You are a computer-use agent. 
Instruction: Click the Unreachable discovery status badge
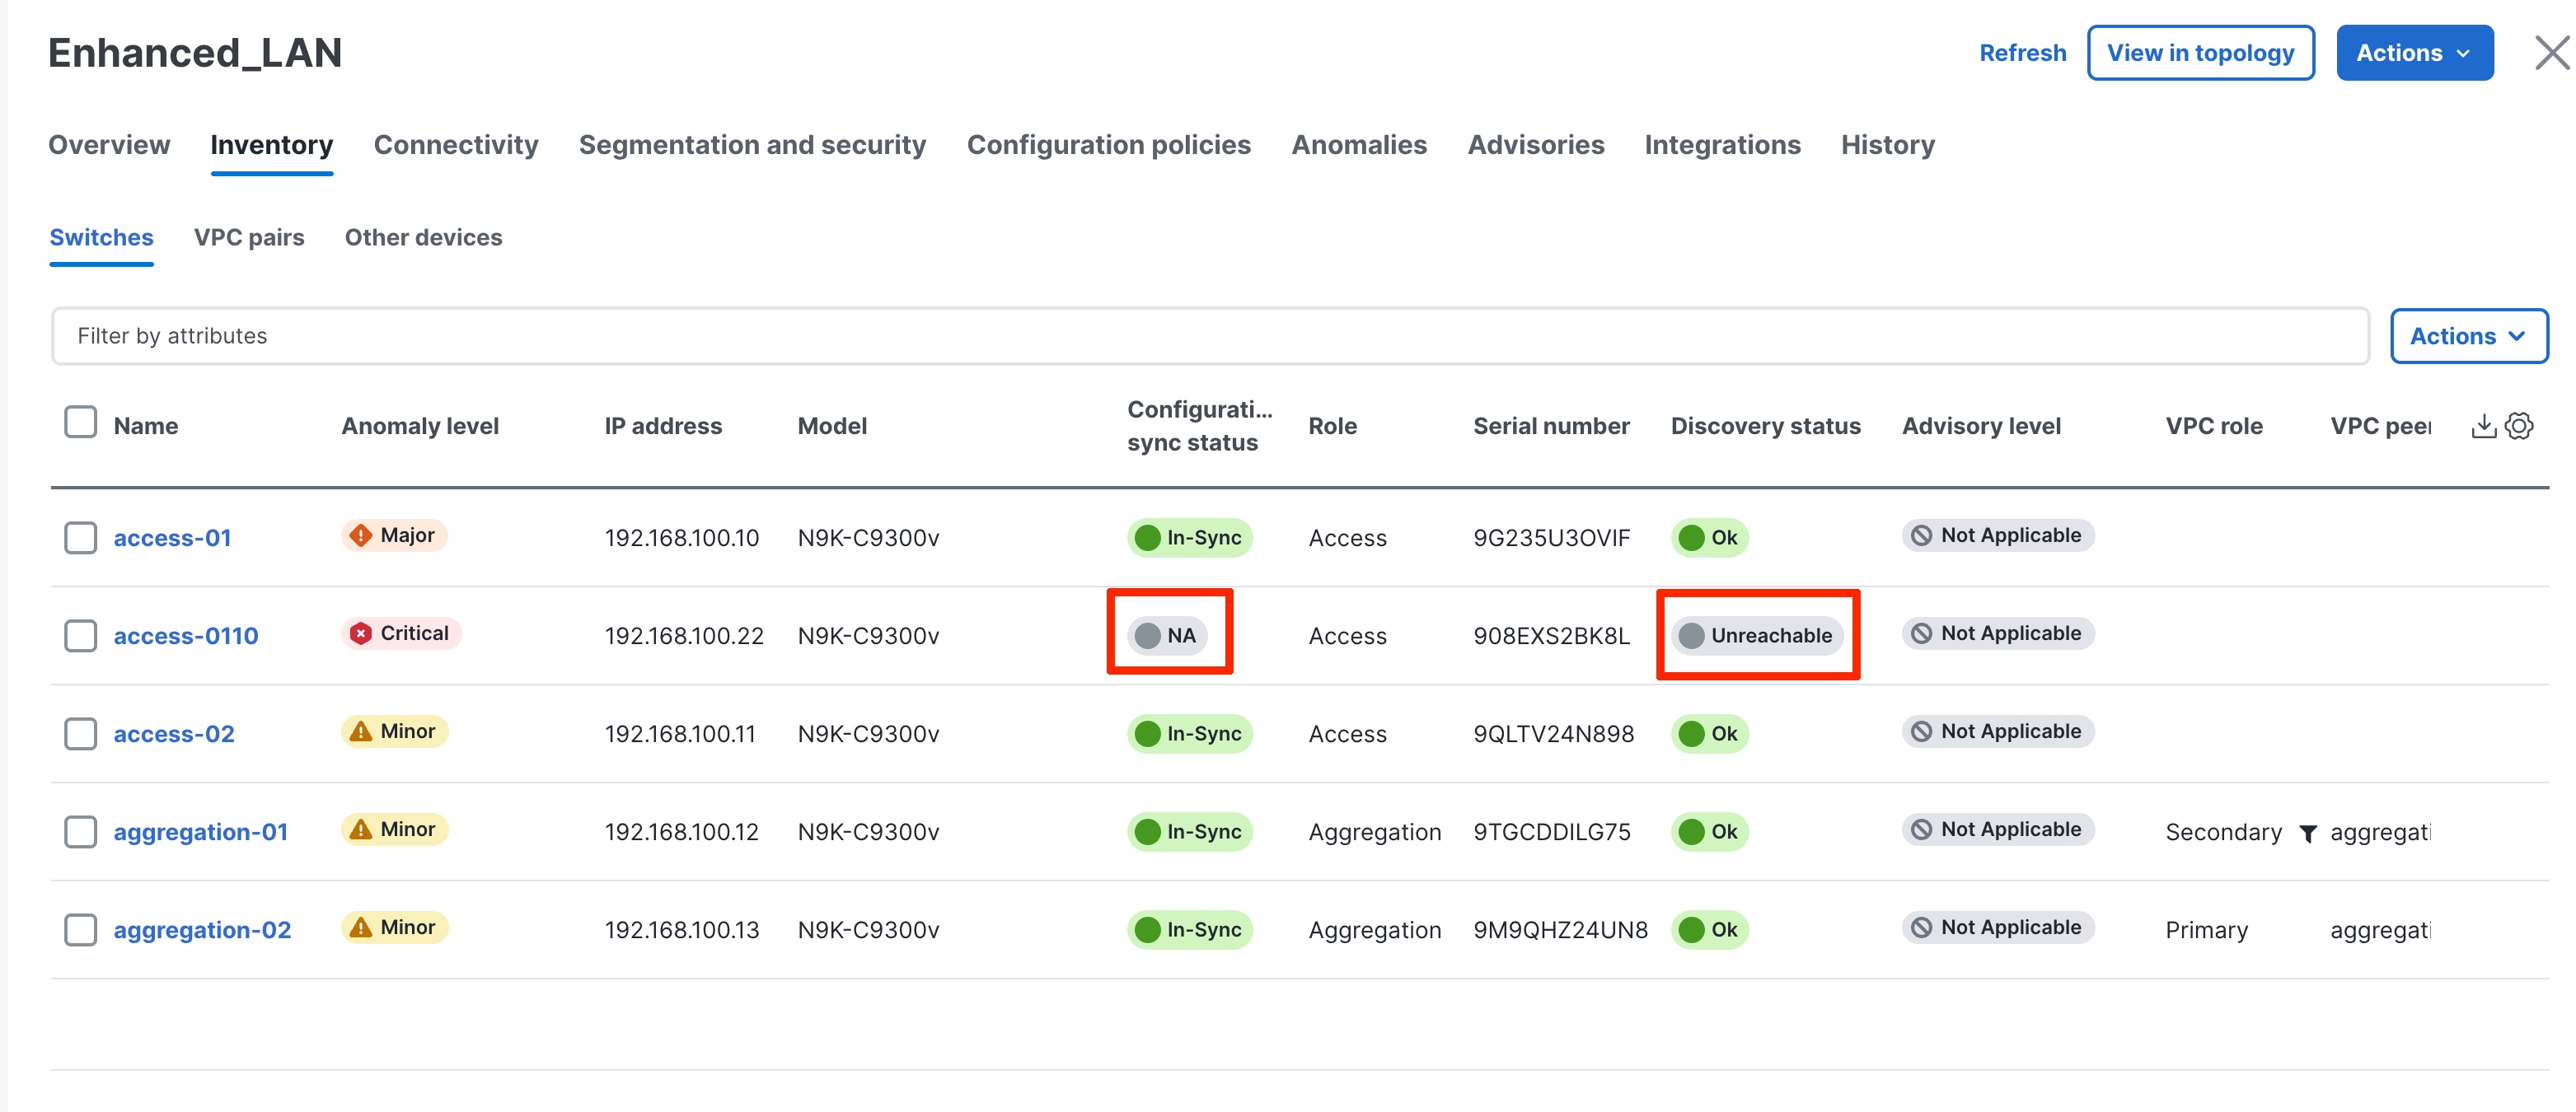click(x=1757, y=636)
